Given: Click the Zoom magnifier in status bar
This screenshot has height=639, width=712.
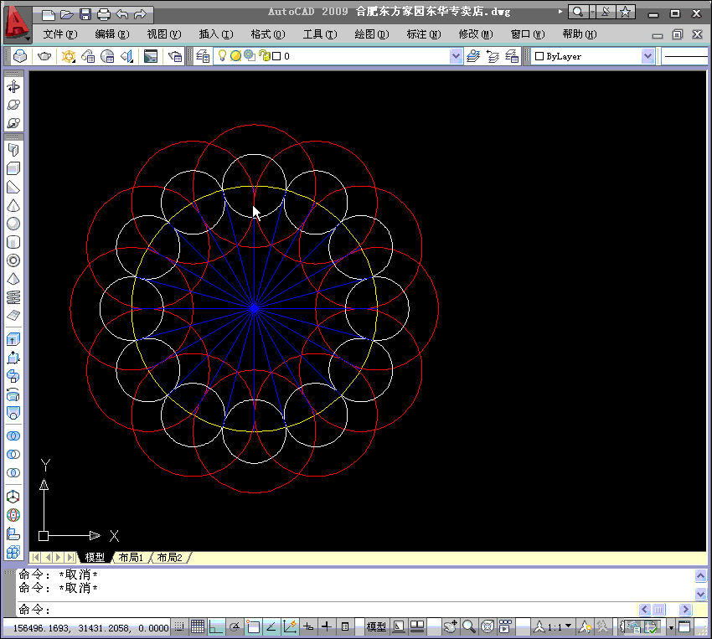Looking at the screenshot, I should 469,626.
